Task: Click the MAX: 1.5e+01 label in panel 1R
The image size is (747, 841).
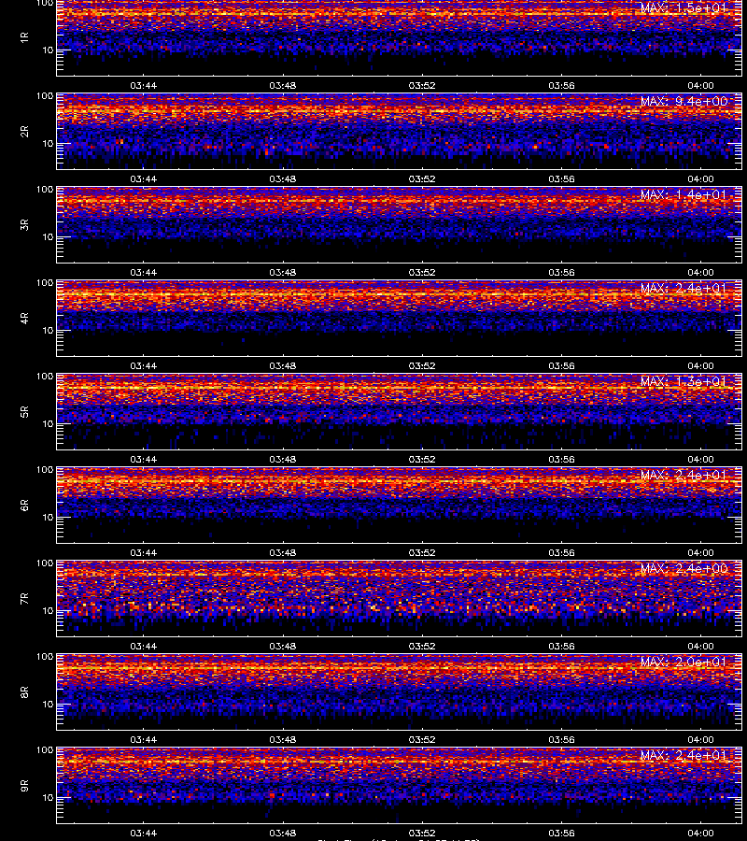Action: pyautogui.click(x=684, y=7)
